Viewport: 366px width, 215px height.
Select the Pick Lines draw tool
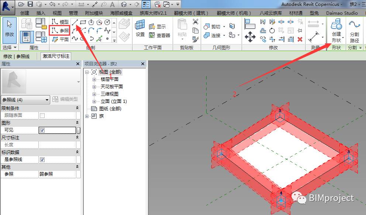point(100,39)
